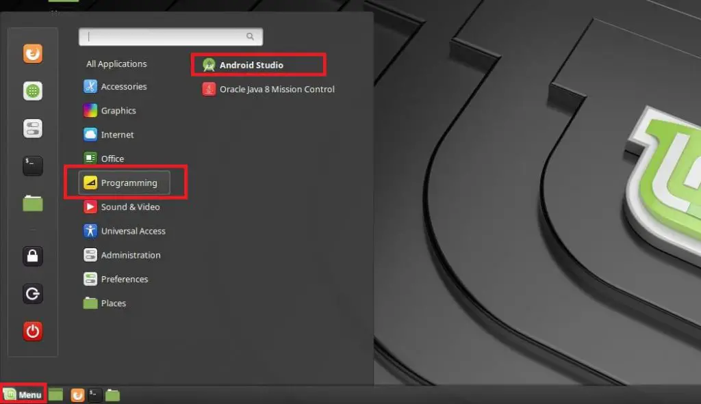
Task: Open Firefox from the favorites sidebar
Action: [x=33, y=53]
